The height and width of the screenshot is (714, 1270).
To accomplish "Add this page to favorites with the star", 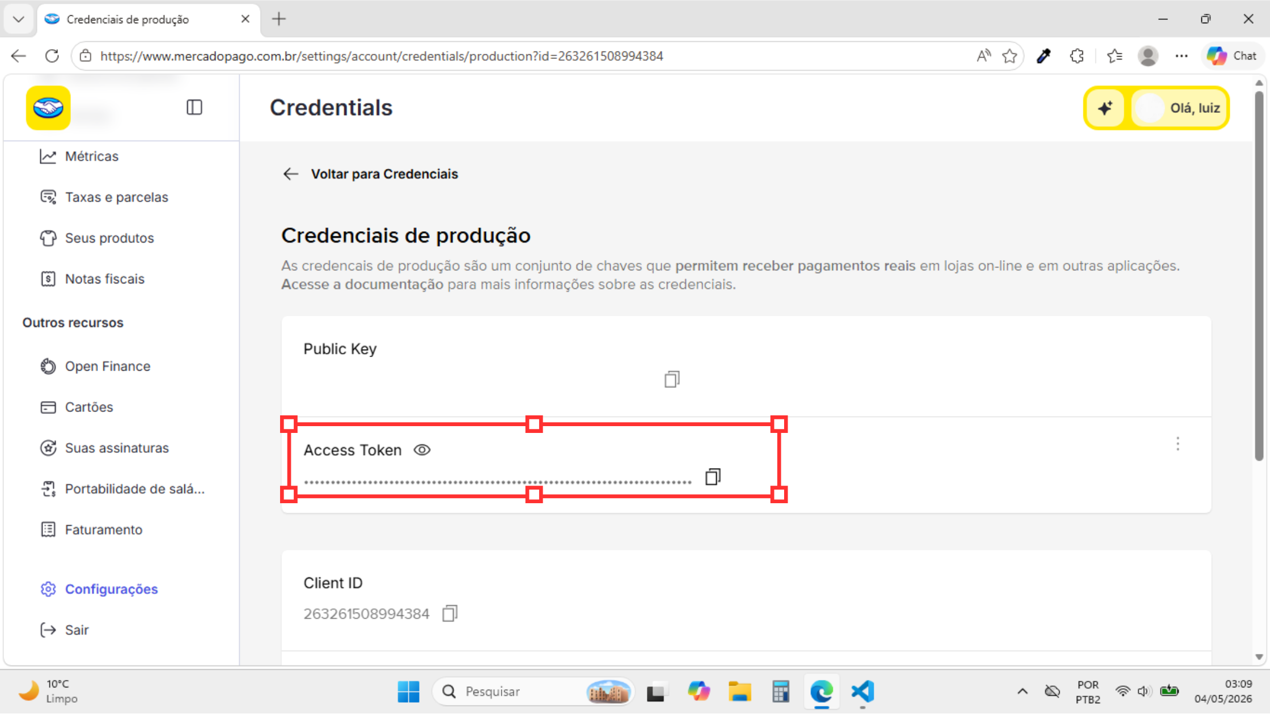I will coord(1010,56).
